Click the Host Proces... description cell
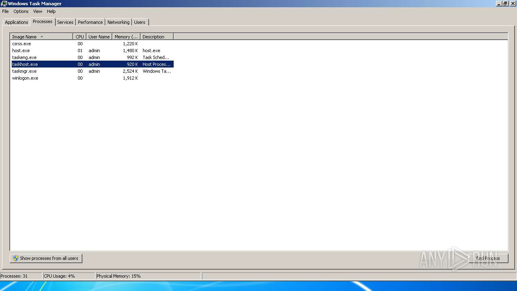517x291 pixels. coord(157,64)
